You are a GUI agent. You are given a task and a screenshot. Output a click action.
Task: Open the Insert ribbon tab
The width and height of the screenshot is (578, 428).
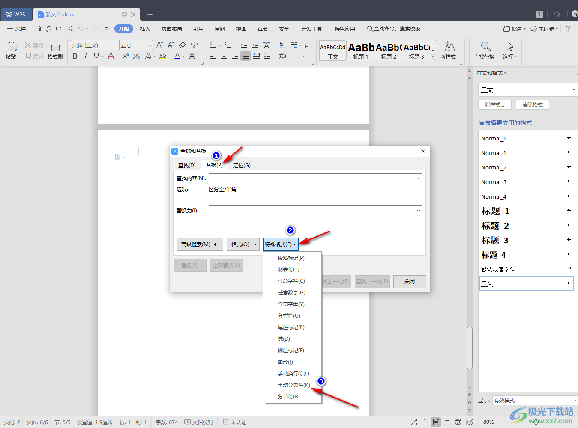145,29
